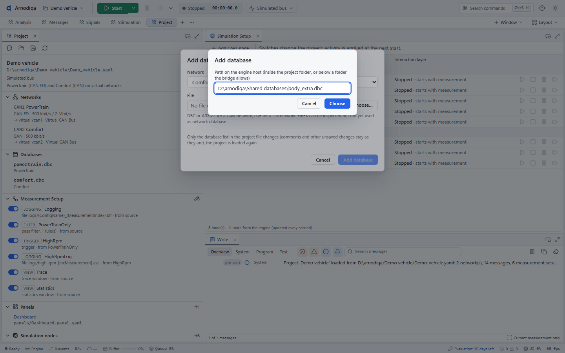This screenshot has width=565, height=353.
Task: Toggle the HighRpmLog logging switch
Action: [x=13, y=256]
